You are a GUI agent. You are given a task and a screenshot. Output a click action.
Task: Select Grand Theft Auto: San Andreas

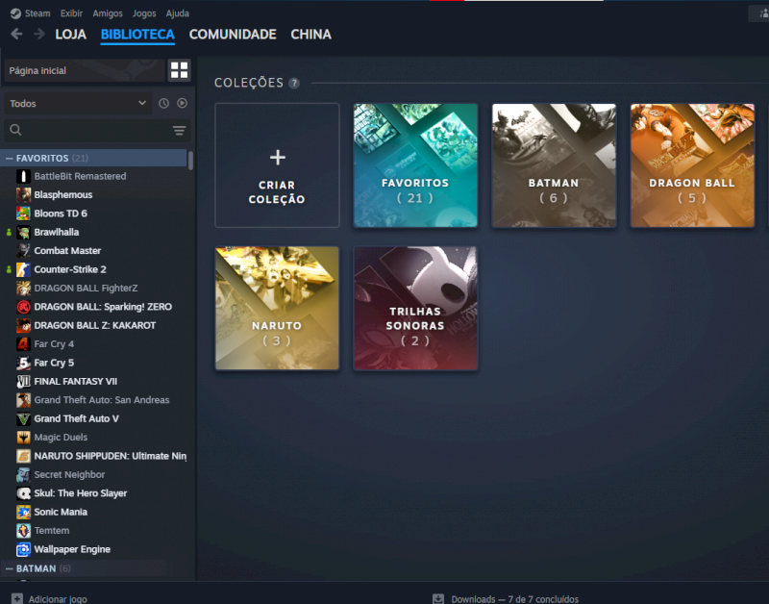(x=102, y=400)
